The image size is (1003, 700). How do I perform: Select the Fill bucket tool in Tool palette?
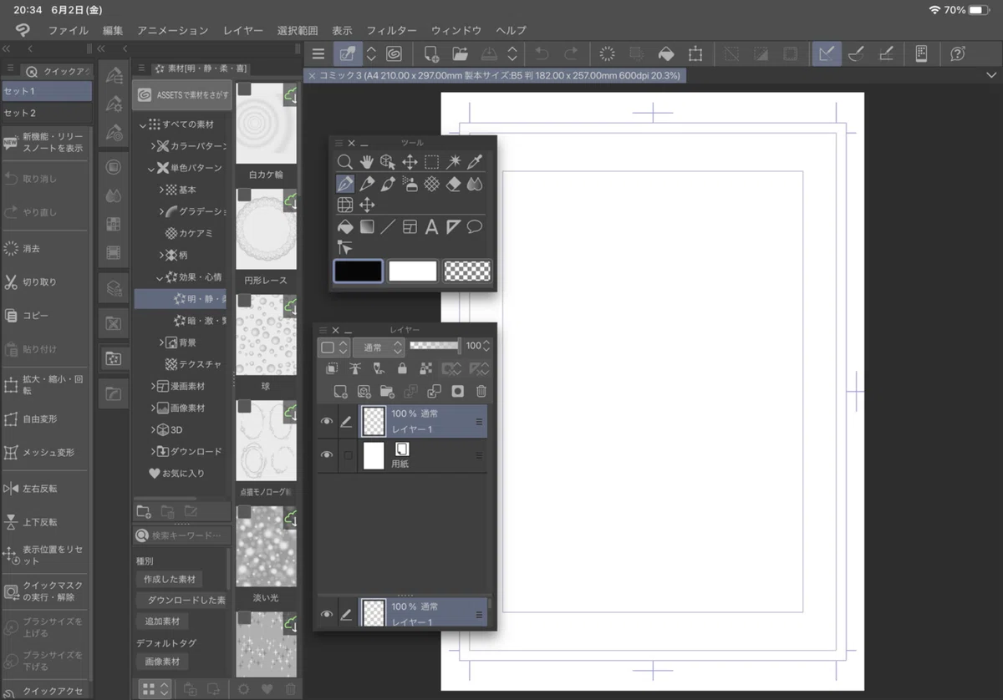[344, 226]
